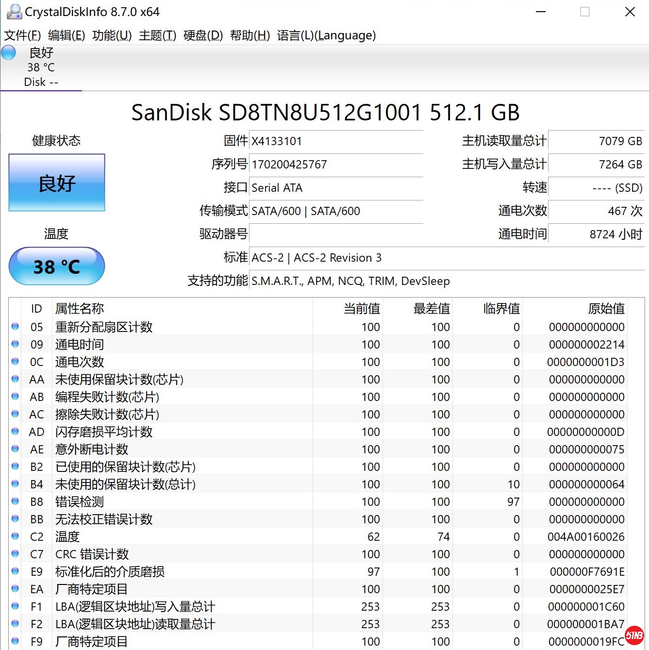Click the blue disk status orb at top
The image size is (649, 650).
tap(9, 52)
